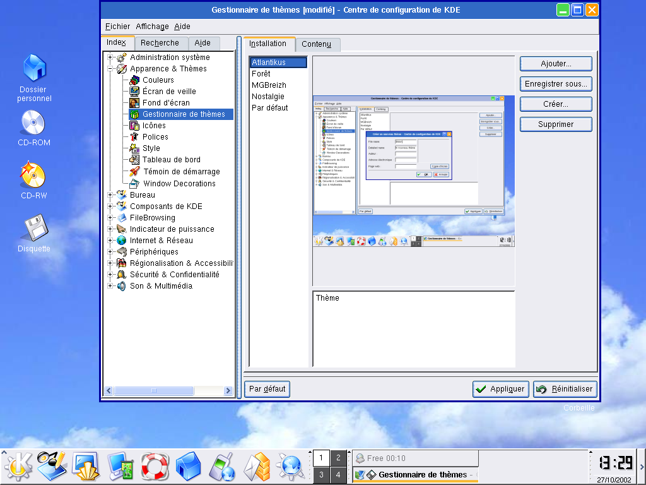Switch to the Contenu tab
Screen dimensions: 646x485
(317, 44)
